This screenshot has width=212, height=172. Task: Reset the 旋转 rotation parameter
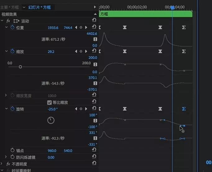[94, 108]
